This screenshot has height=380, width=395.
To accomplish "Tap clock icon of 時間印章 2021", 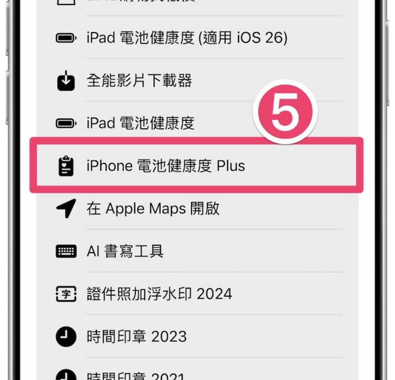I will click(x=66, y=375).
